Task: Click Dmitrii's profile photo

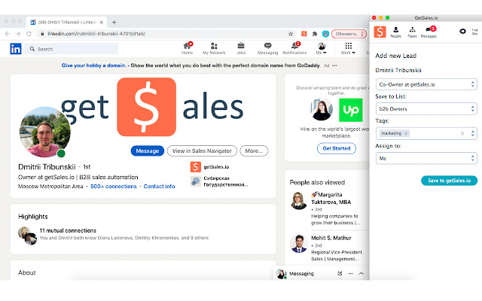Action: pos(45,132)
